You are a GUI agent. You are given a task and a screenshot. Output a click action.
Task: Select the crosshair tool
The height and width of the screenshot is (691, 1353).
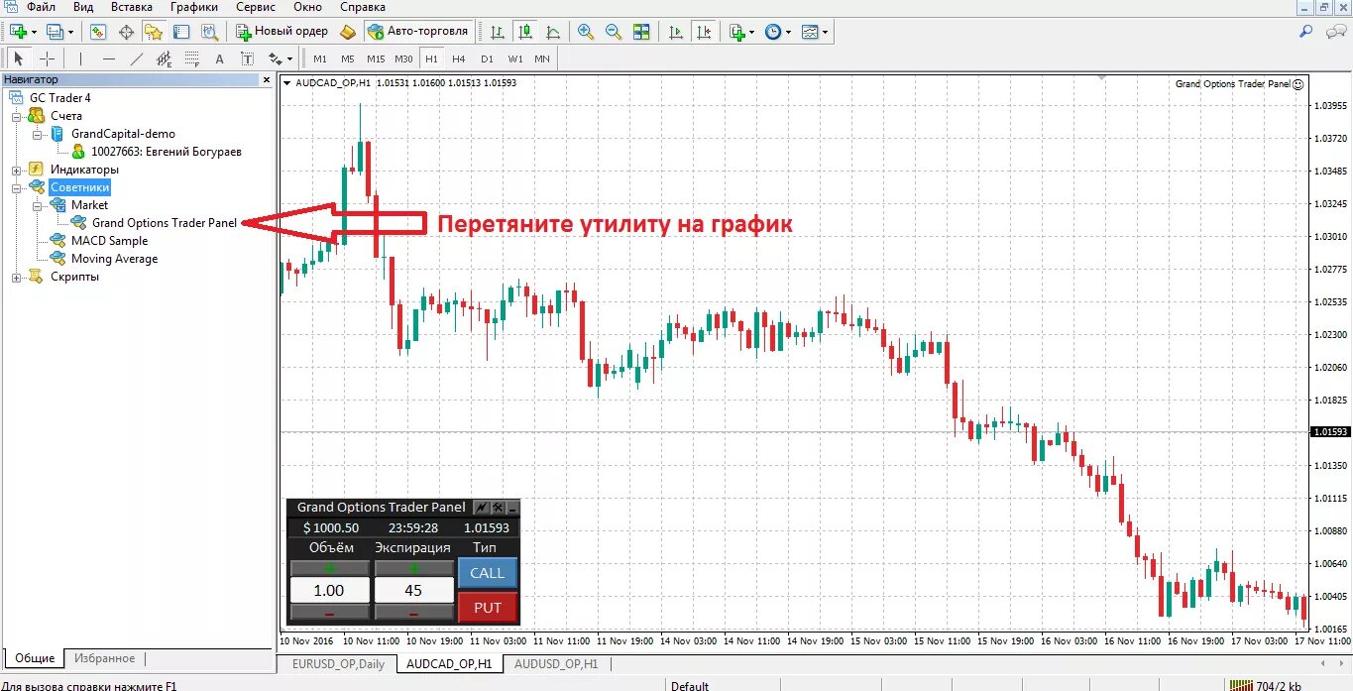pyautogui.click(x=47, y=58)
